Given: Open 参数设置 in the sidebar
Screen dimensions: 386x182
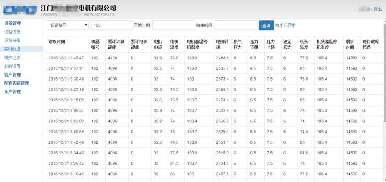Looking at the screenshot, I should 12,66.
